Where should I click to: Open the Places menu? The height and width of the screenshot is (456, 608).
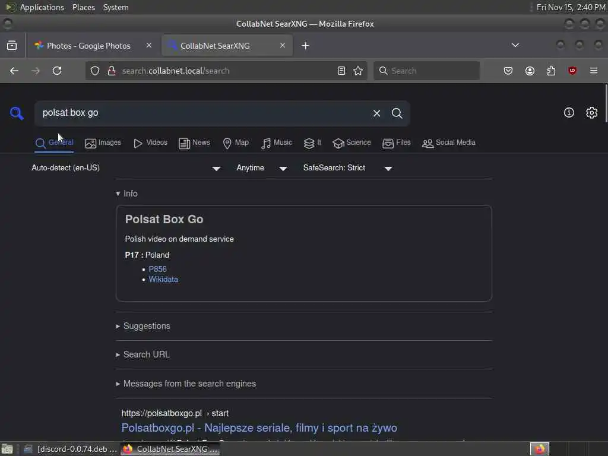84,7
